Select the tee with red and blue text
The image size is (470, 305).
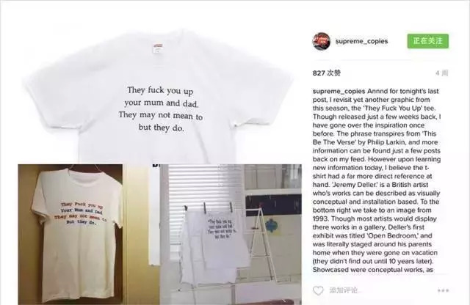[x=77, y=235]
